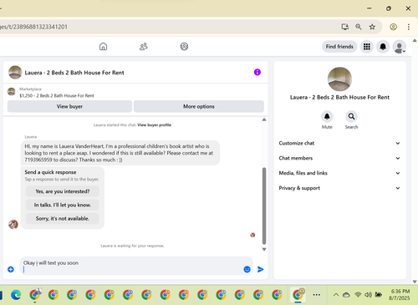Open Microsoft Edge from taskbar
Screen dimensions: 418x305
16,295
